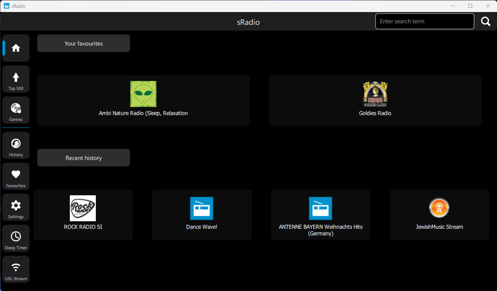Open the URL Stream wifi icon
The height and width of the screenshot is (291, 497).
[x=16, y=267]
